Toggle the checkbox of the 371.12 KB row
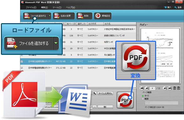 22,68
